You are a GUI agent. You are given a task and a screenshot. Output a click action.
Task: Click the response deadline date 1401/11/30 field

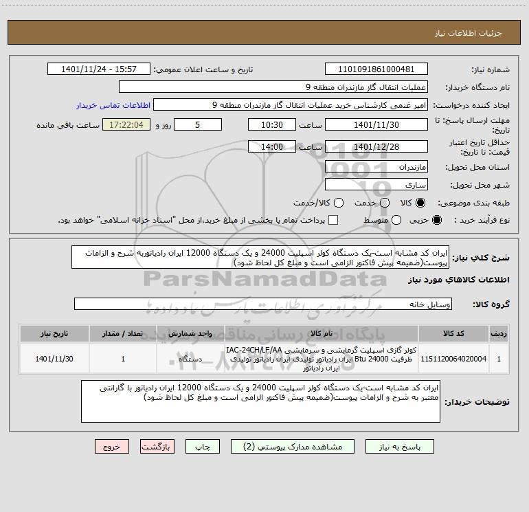coord(376,125)
